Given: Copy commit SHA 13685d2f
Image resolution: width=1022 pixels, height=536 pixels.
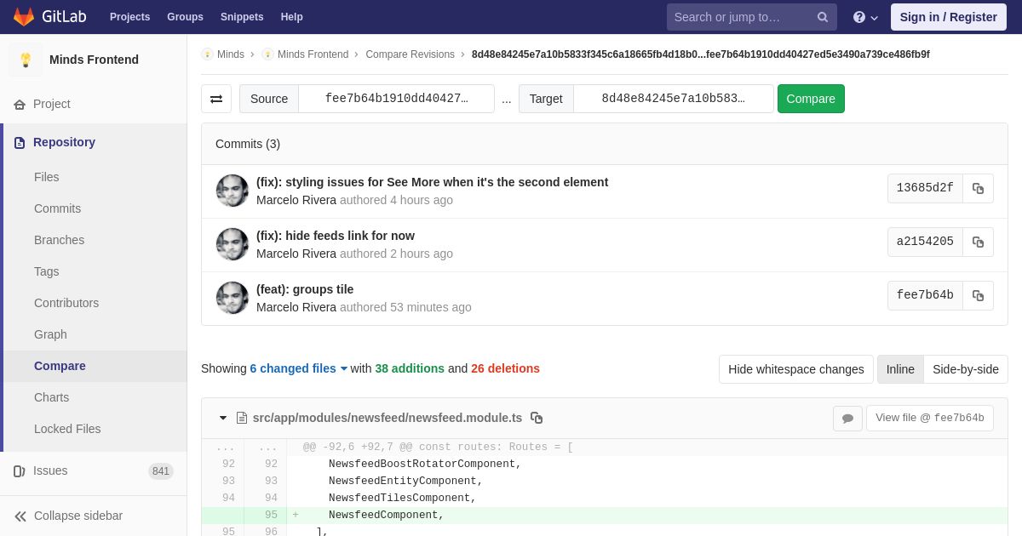Looking at the screenshot, I should [x=978, y=188].
